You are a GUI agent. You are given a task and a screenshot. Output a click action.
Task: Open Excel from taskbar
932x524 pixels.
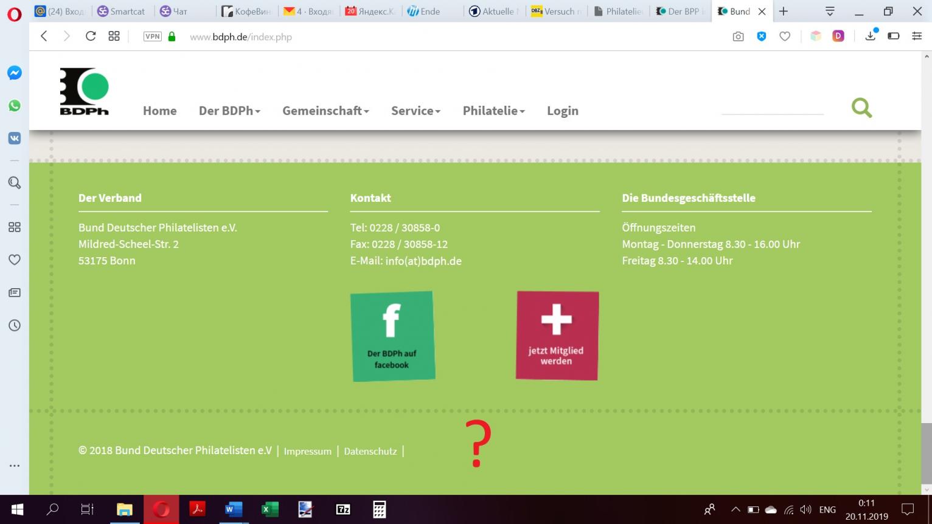[x=270, y=509]
